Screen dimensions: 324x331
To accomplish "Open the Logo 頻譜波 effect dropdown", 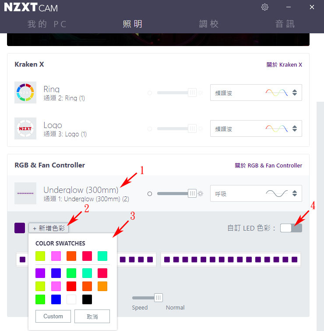I will click(256, 128).
